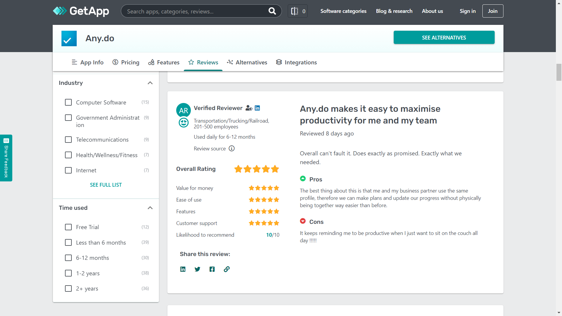Share review via Twitter icon
The width and height of the screenshot is (562, 316).
click(197, 269)
